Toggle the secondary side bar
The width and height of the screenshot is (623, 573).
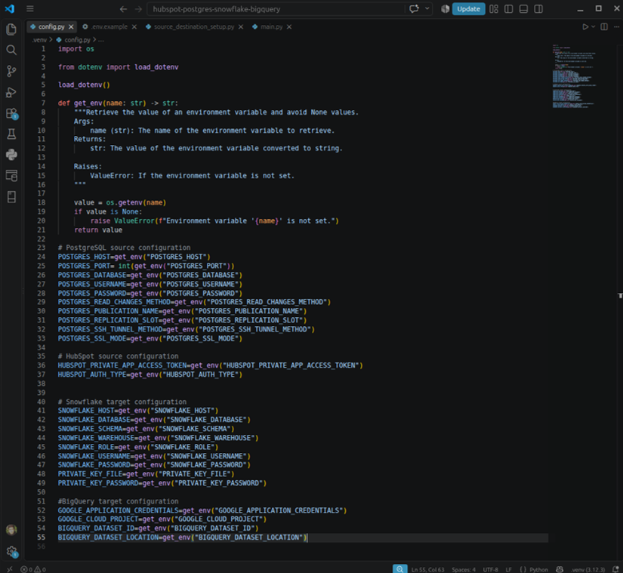[538, 9]
